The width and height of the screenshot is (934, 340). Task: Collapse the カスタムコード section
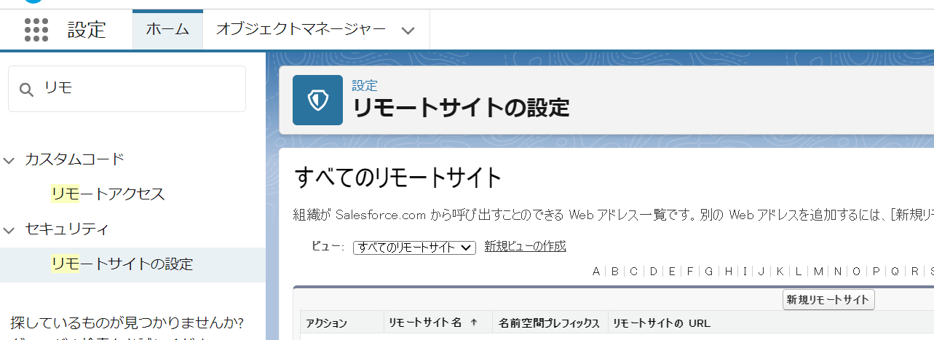tap(9, 159)
